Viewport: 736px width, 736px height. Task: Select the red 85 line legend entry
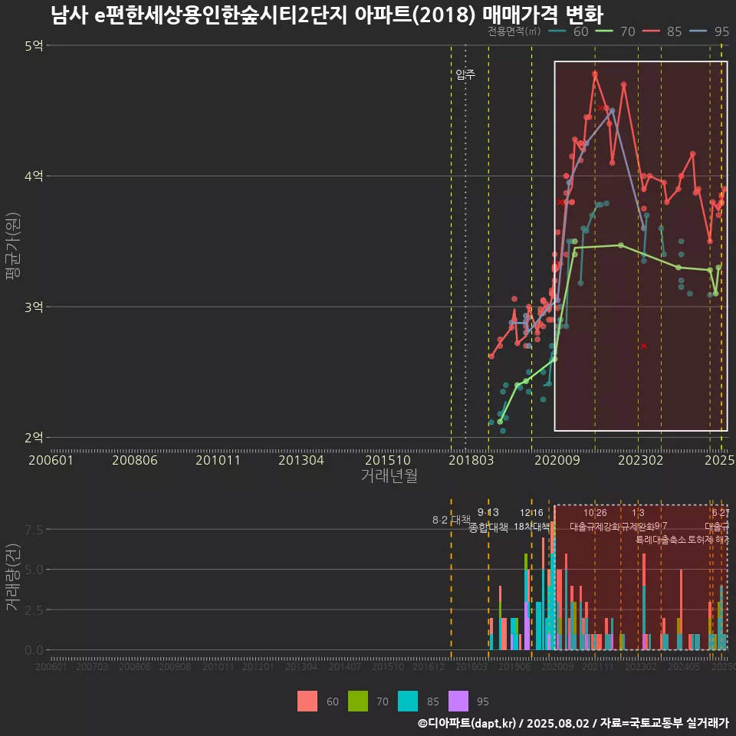[662, 31]
